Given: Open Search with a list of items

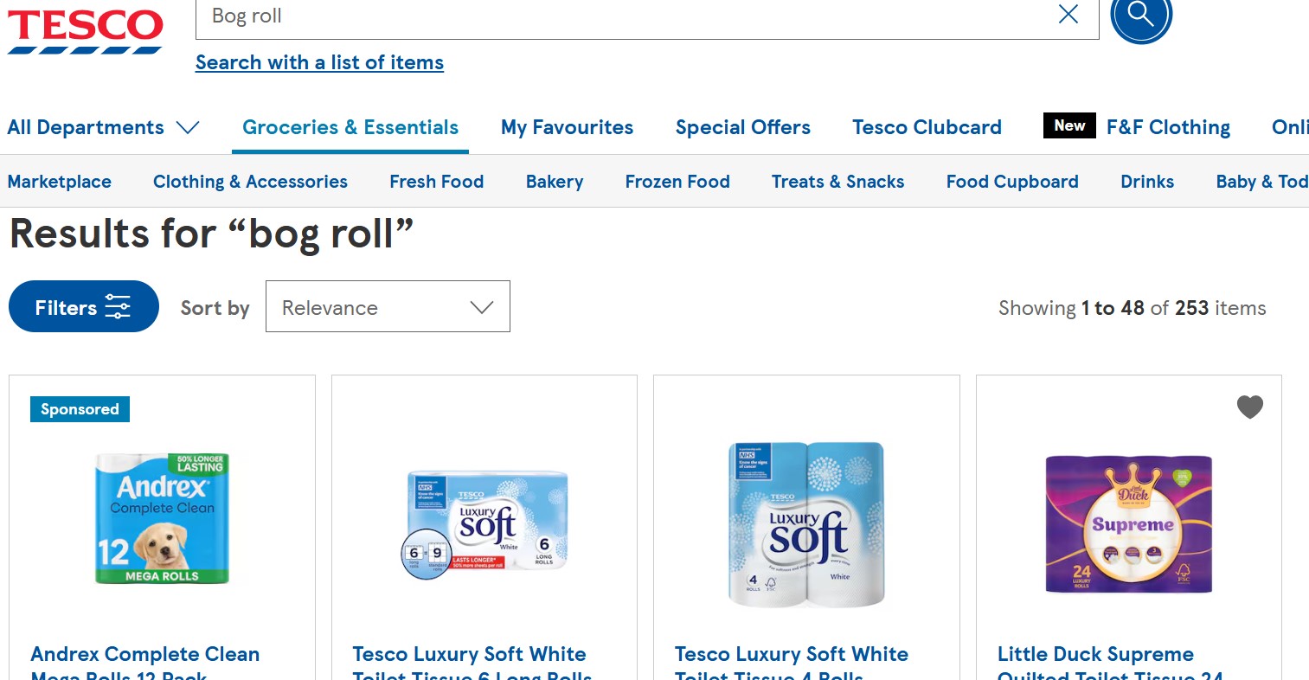Looking at the screenshot, I should (x=319, y=62).
